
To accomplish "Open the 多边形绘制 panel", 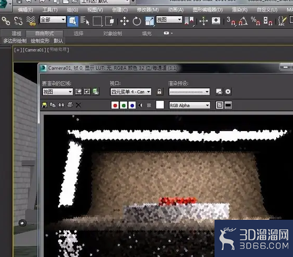I will (15, 41).
